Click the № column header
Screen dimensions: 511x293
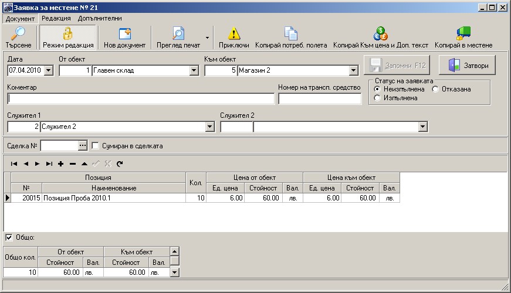[x=26, y=188]
